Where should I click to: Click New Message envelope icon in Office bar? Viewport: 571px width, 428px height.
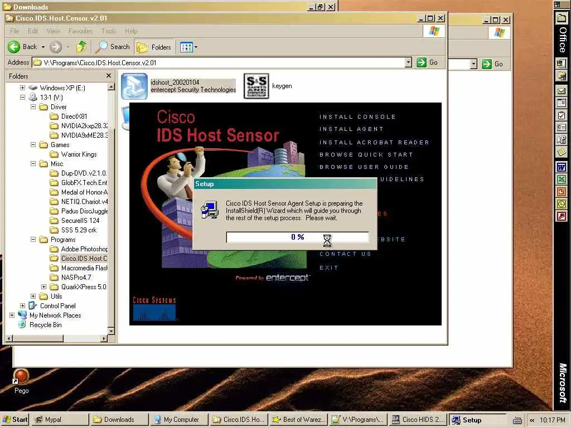pos(561,91)
